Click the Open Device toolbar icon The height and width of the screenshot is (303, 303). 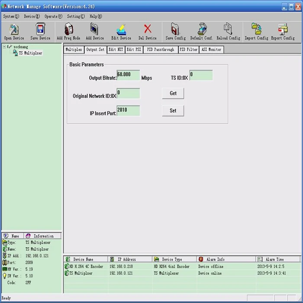click(x=14, y=29)
